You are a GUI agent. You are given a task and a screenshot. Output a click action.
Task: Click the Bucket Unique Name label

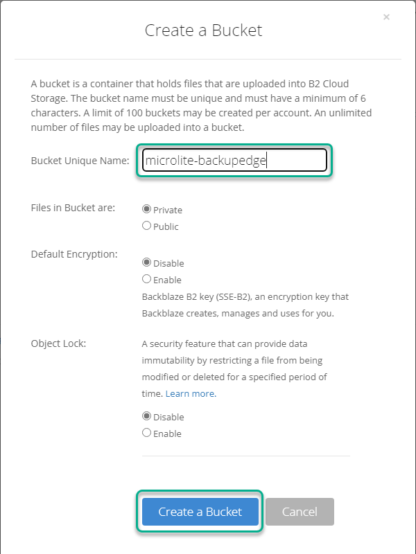pos(80,161)
